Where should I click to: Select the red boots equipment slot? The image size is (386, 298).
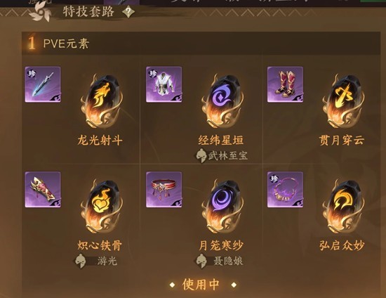click(x=286, y=84)
